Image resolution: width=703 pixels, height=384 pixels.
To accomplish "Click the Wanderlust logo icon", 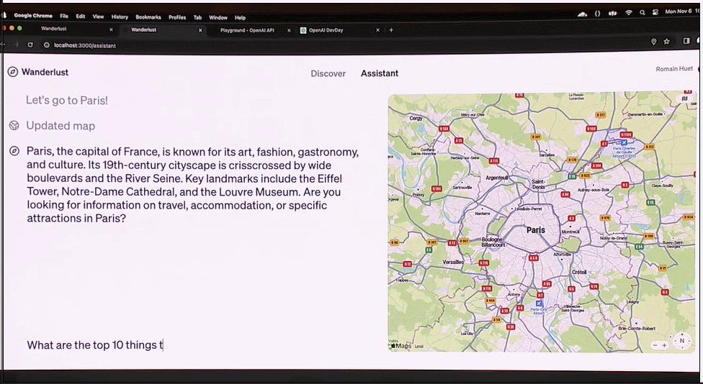I will pyautogui.click(x=13, y=72).
